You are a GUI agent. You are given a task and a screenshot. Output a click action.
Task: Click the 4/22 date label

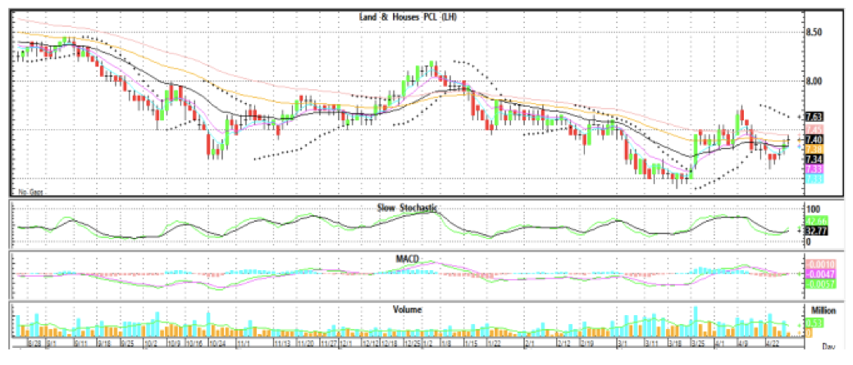[773, 343]
